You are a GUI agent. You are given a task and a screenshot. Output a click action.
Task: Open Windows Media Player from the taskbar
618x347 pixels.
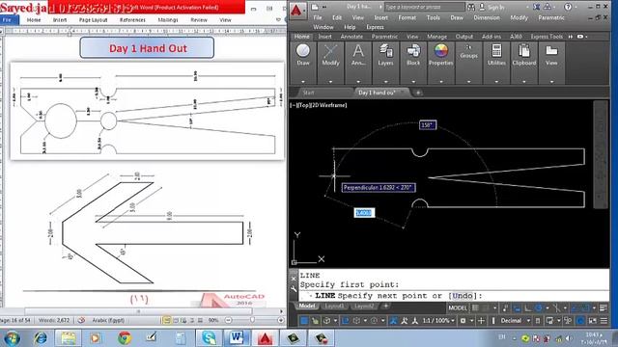pos(96,338)
